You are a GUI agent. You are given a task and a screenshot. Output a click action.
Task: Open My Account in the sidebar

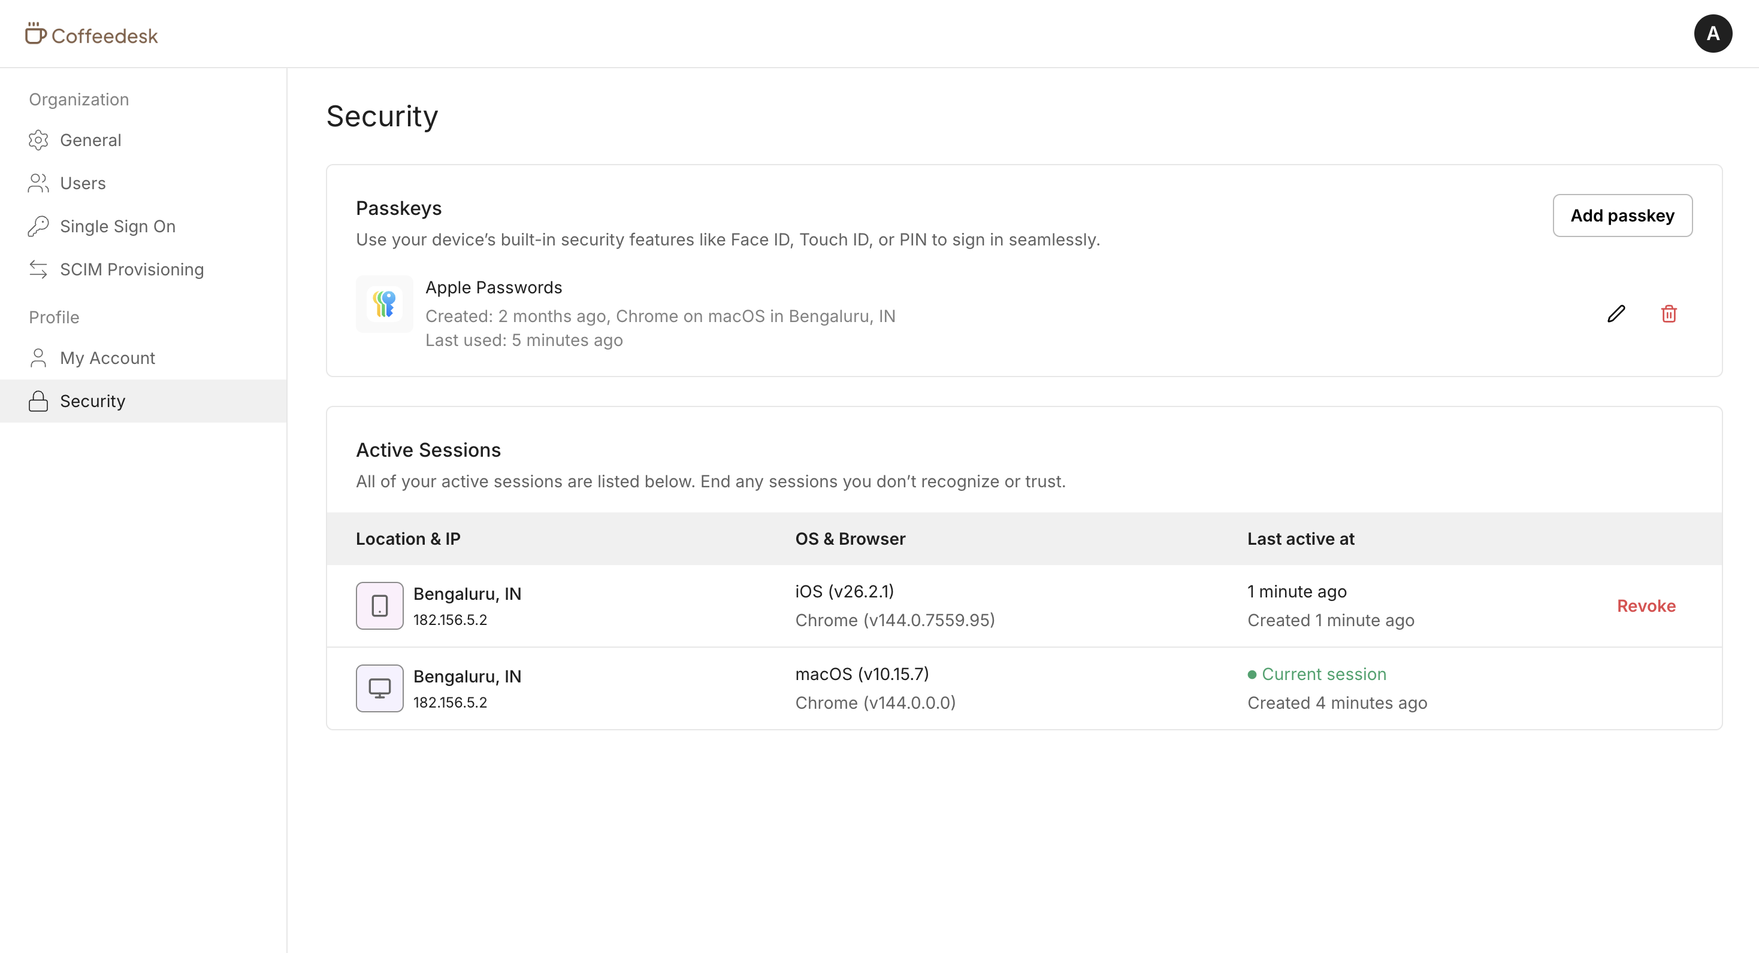(x=107, y=358)
